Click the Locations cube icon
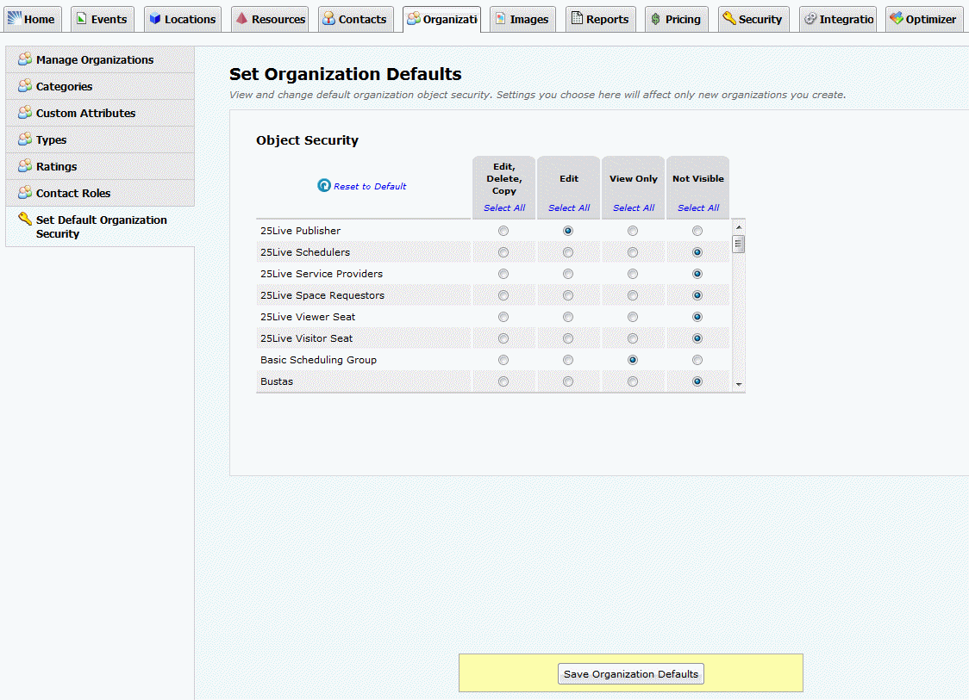Screen dimensions: 969x700 tap(155, 19)
